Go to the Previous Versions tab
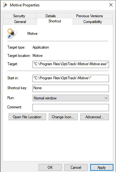 point(89,16)
